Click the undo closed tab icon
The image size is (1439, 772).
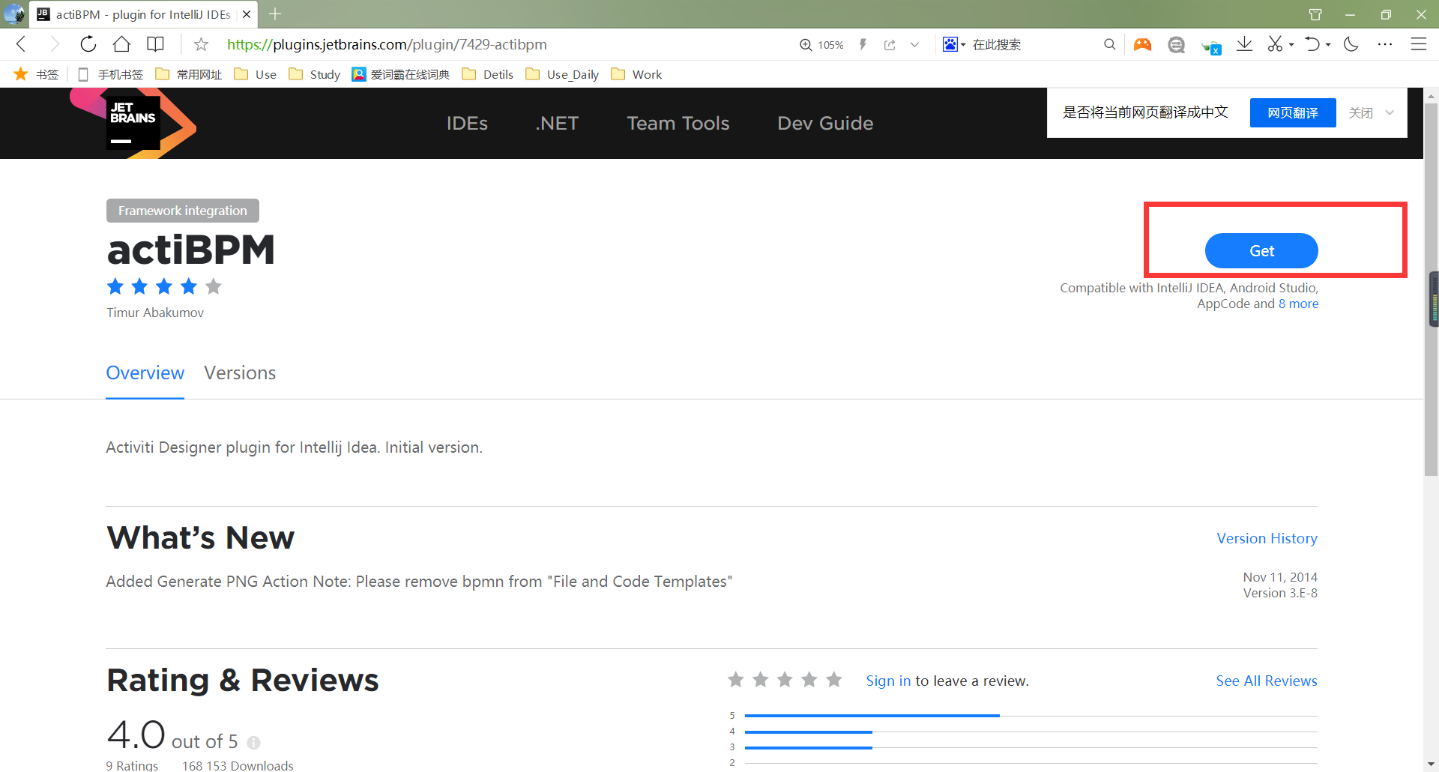1312,45
